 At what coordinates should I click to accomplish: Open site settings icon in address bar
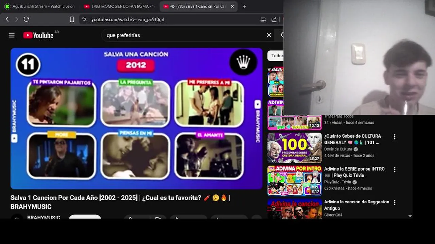(85, 19)
